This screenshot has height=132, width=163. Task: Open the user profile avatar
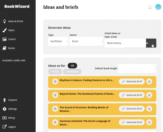(158, 7)
